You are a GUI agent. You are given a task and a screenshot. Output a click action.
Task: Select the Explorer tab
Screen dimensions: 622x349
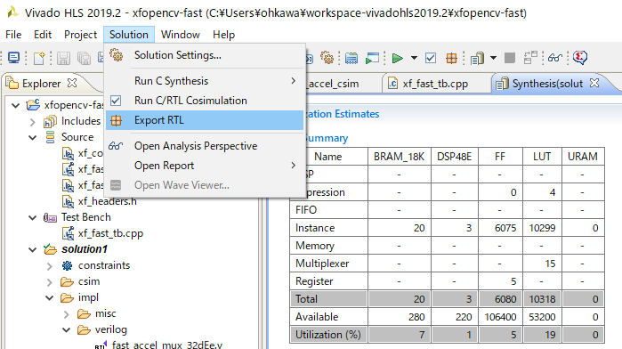click(41, 84)
